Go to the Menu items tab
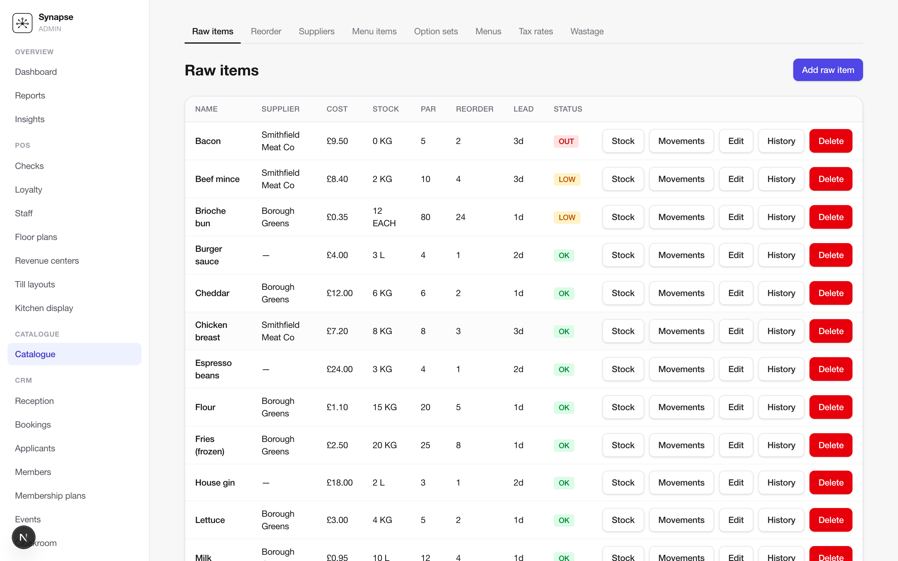898x561 pixels. pos(374,31)
